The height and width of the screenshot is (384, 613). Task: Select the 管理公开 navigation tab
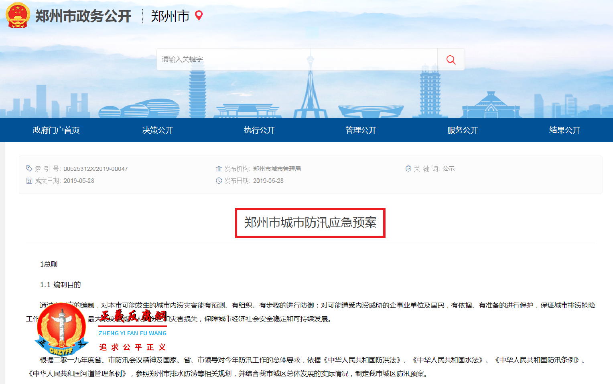tap(360, 130)
